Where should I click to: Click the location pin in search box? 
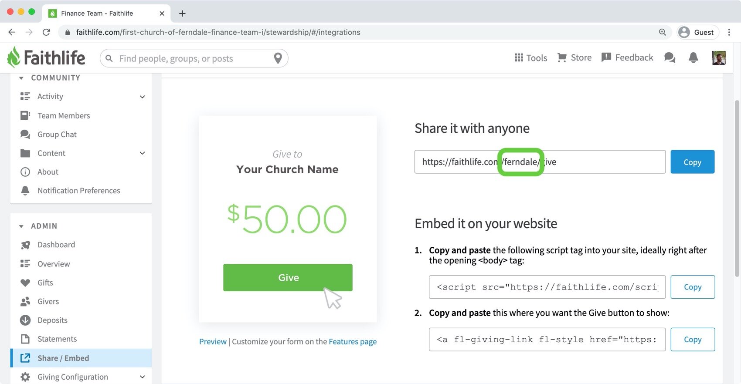pyautogui.click(x=278, y=58)
